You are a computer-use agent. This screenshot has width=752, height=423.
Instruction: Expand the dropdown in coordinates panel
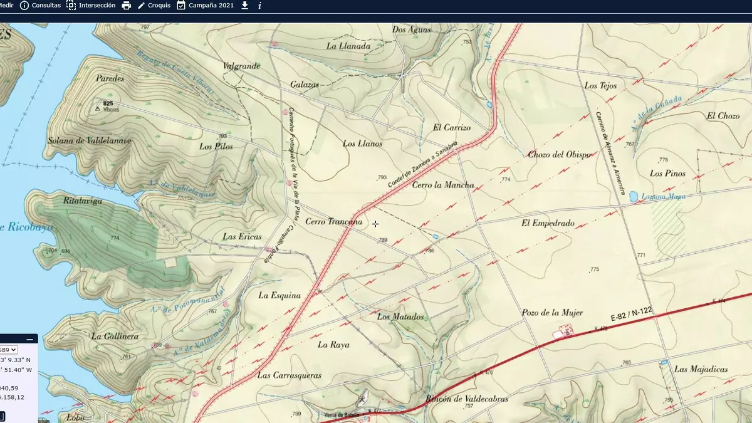tap(9, 350)
